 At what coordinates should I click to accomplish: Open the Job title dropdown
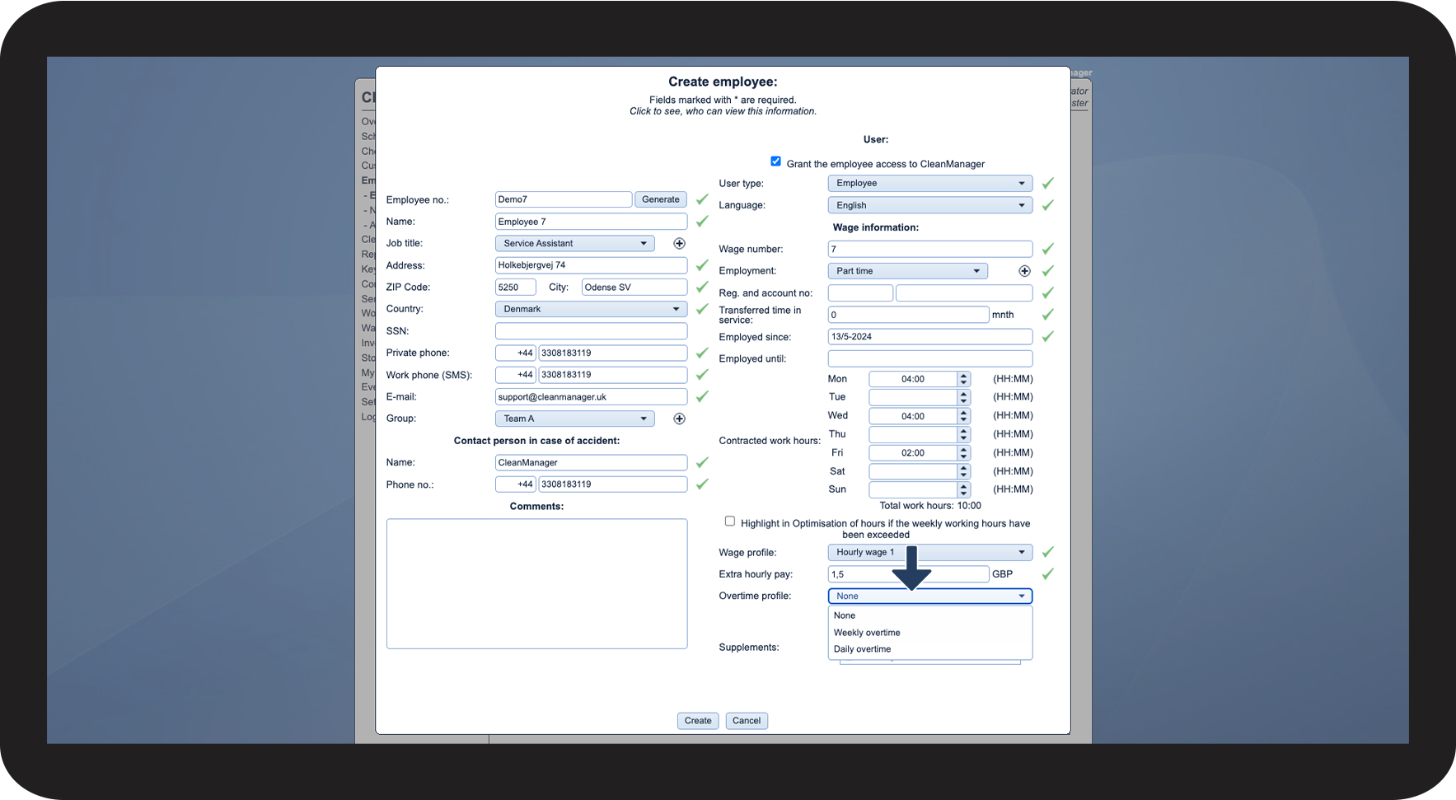click(x=574, y=243)
